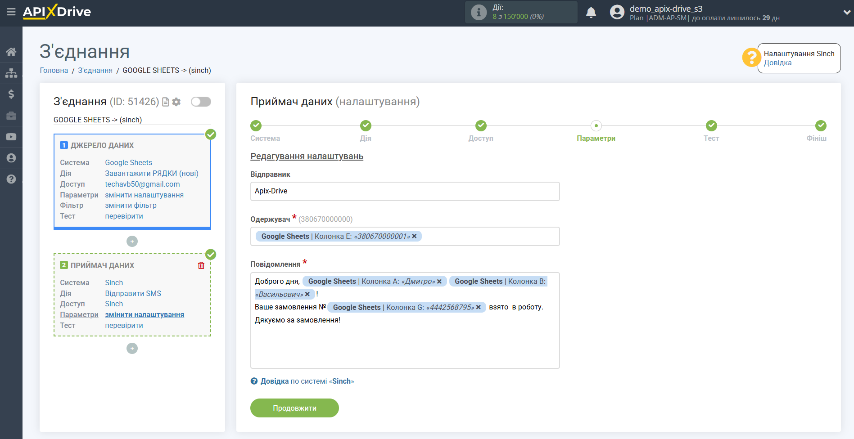Change data source settings link

144,195
